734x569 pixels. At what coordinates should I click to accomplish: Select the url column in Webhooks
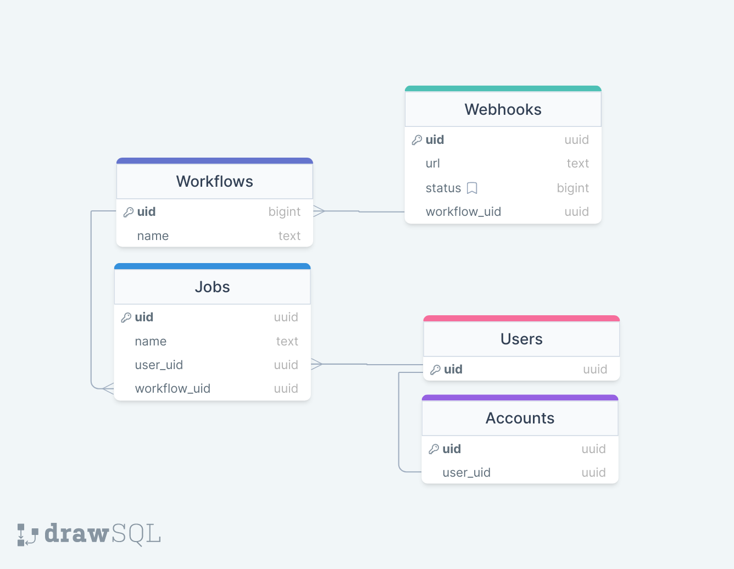(x=503, y=164)
